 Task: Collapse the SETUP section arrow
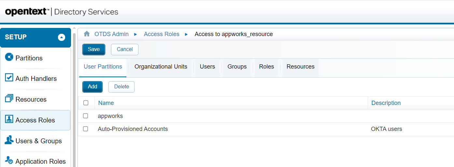[62, 37]
